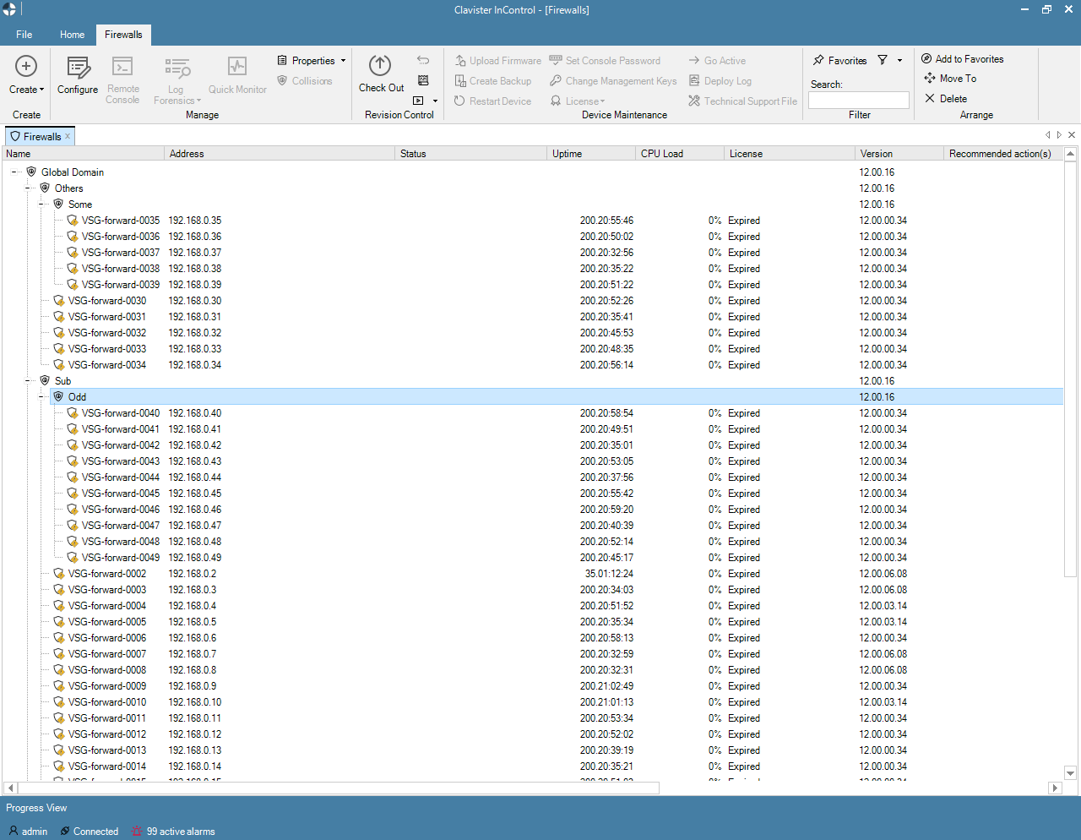Click address 192.168.0.33
Screen dimensions: 1081x840
pos(195,349)
